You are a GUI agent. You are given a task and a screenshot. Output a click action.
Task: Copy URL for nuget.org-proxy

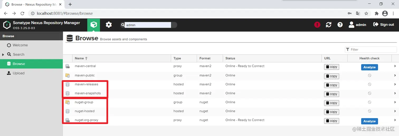[331, 121]
